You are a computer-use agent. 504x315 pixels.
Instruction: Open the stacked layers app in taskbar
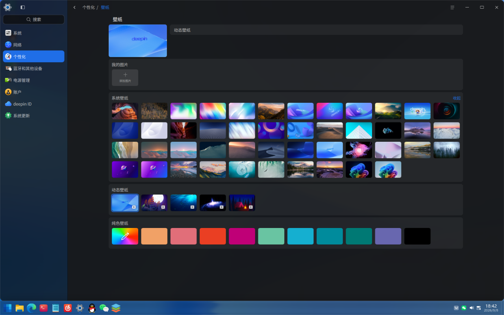click(116, 308)
